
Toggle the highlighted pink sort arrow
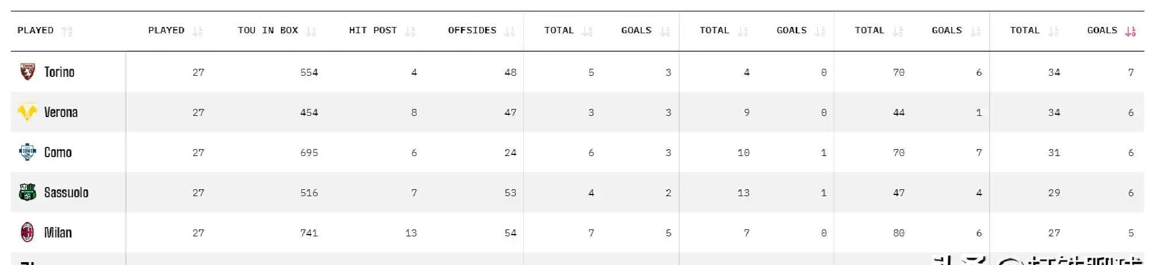1131,31
